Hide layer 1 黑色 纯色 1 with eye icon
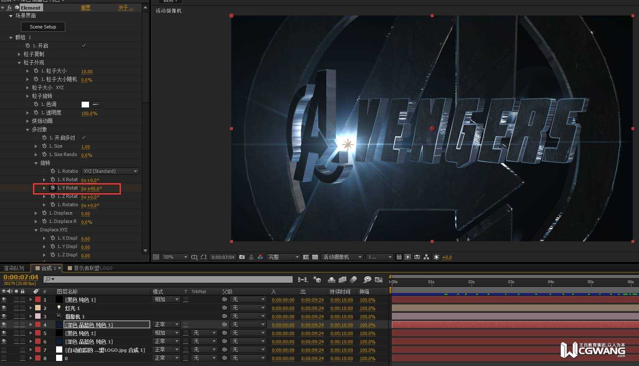This screenshot has height=366, width=639. click(x=4, y=299)
